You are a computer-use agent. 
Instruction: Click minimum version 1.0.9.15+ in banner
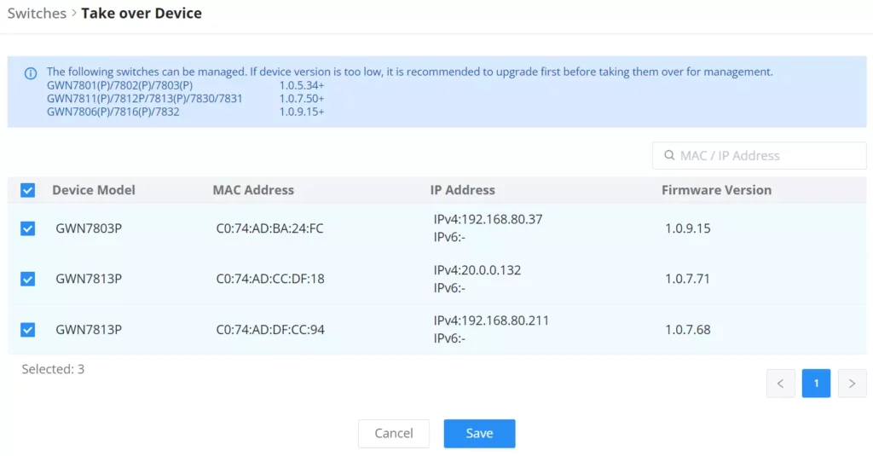click(301, 112)
